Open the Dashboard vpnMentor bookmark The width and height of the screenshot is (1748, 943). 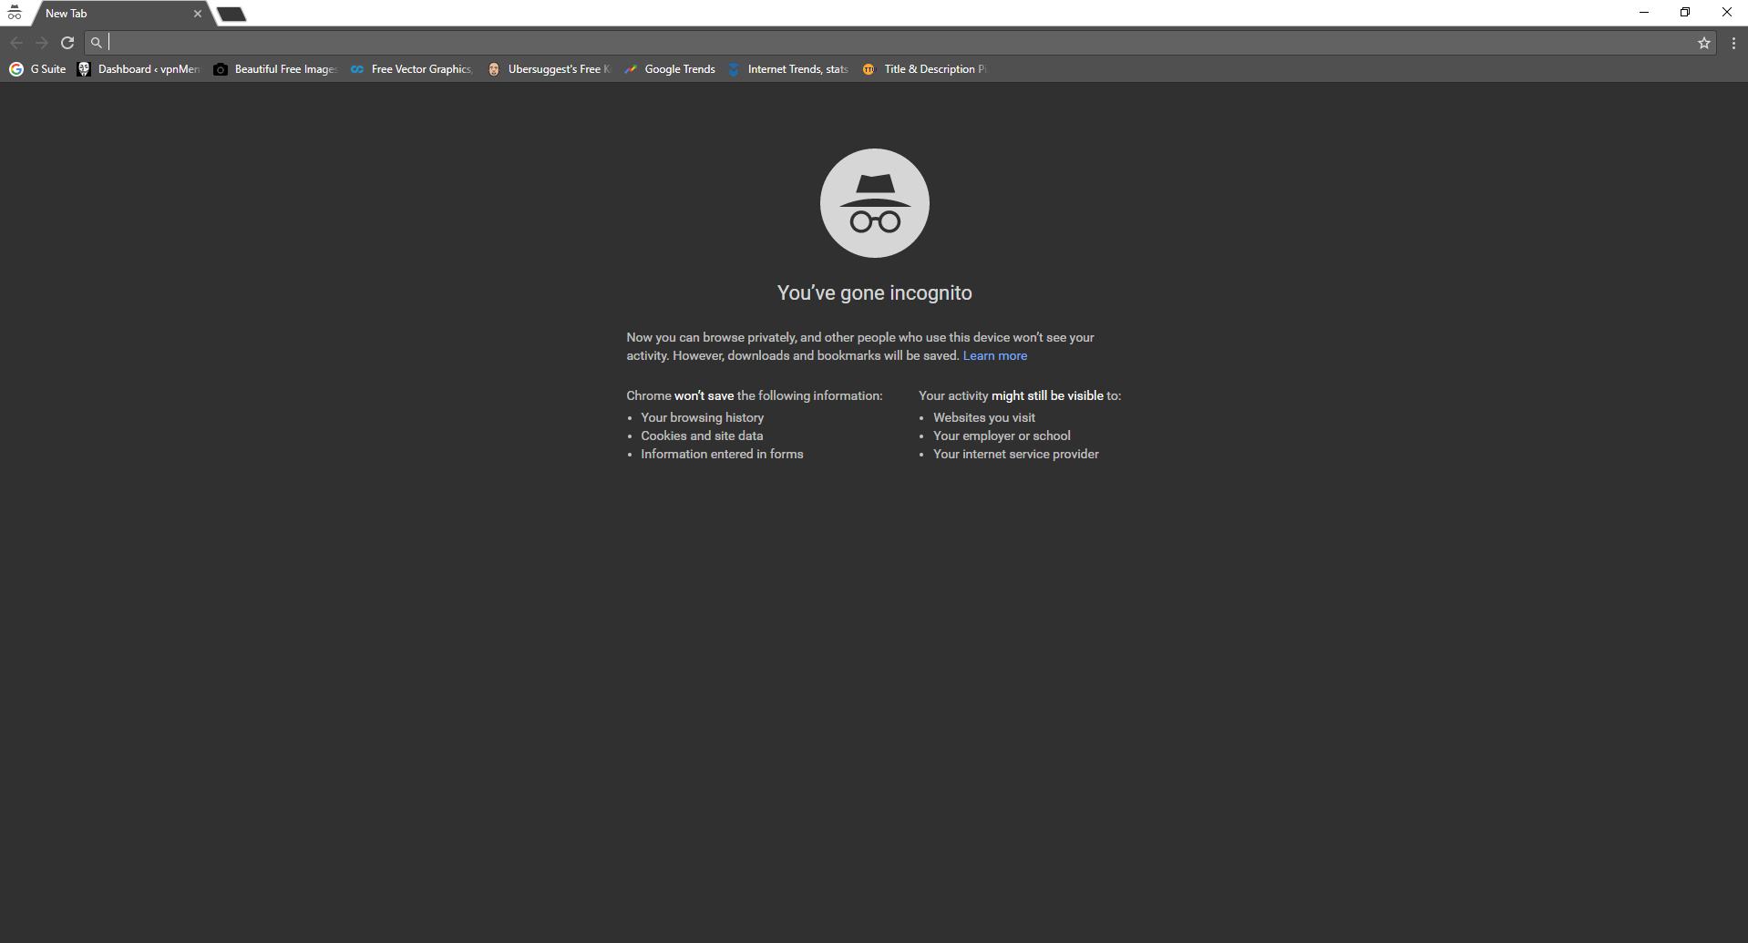139,69
